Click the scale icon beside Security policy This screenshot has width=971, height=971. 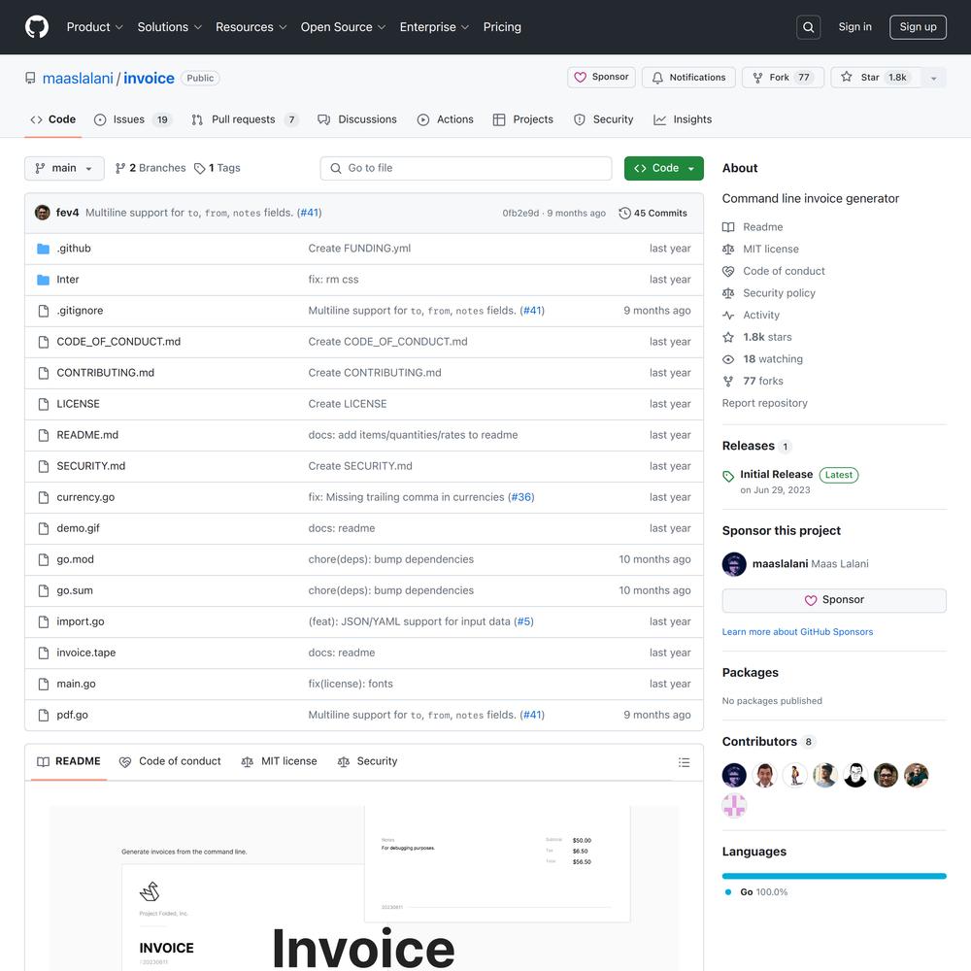728,293
